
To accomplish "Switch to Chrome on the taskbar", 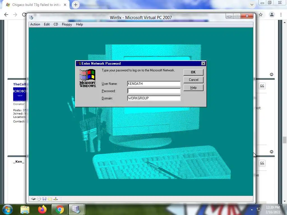I will point(60,209).
